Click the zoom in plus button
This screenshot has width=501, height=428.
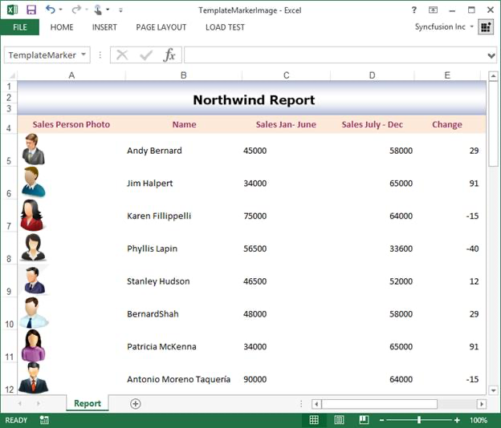[457, 420]
